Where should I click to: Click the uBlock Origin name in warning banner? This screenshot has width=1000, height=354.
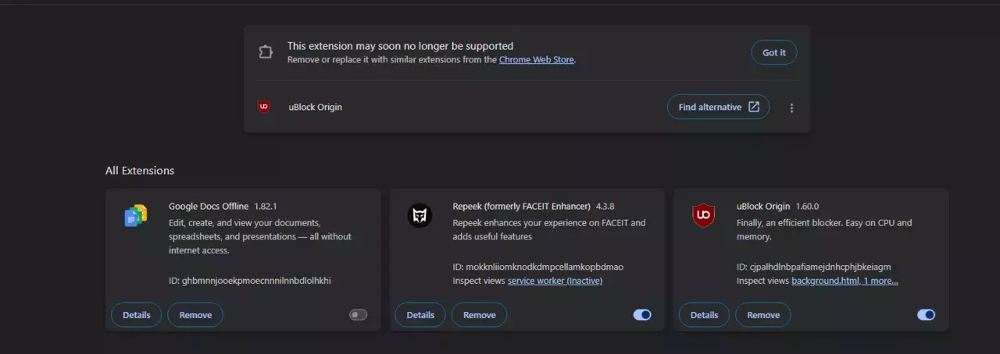pyautogui.click(x=316, y=107)
